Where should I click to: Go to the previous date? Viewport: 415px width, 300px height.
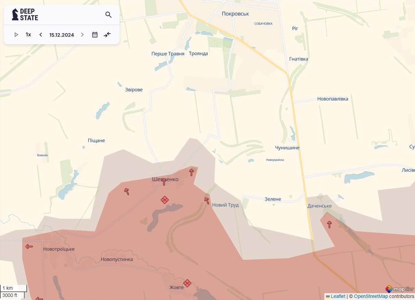pos(41,35)
